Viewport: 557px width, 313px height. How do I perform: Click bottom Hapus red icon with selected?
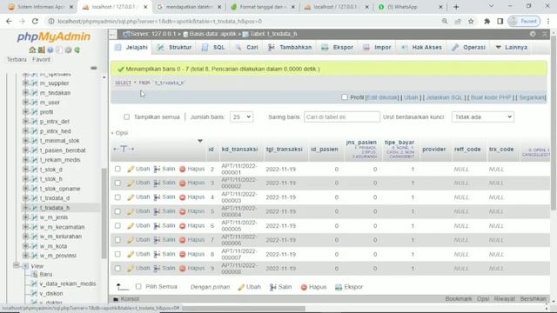[304, 287]
